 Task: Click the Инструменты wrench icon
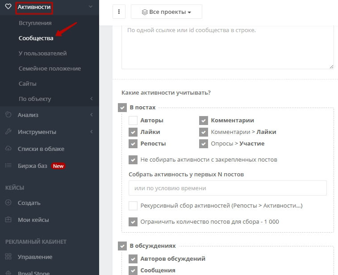pyautogui.click(x=8, y=132)
